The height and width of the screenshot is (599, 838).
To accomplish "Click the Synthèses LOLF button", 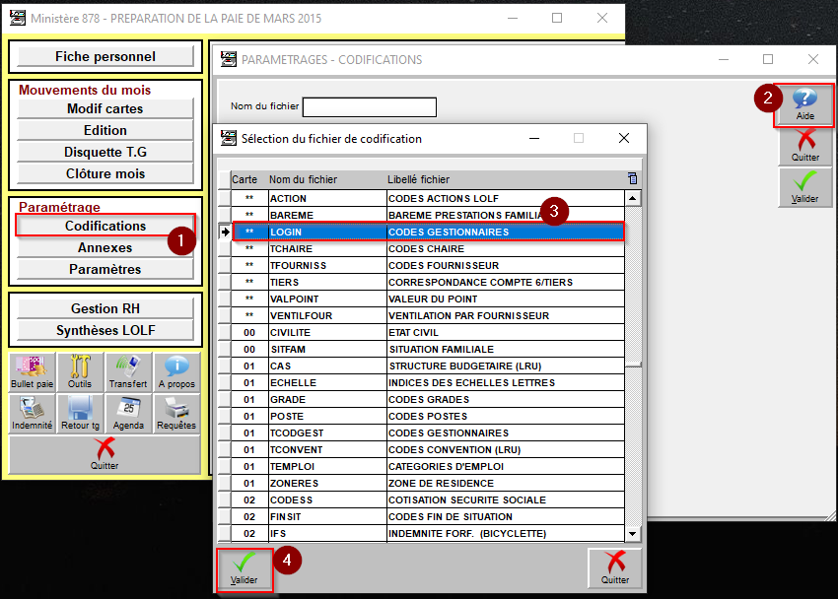I will [x=105, y=330].
